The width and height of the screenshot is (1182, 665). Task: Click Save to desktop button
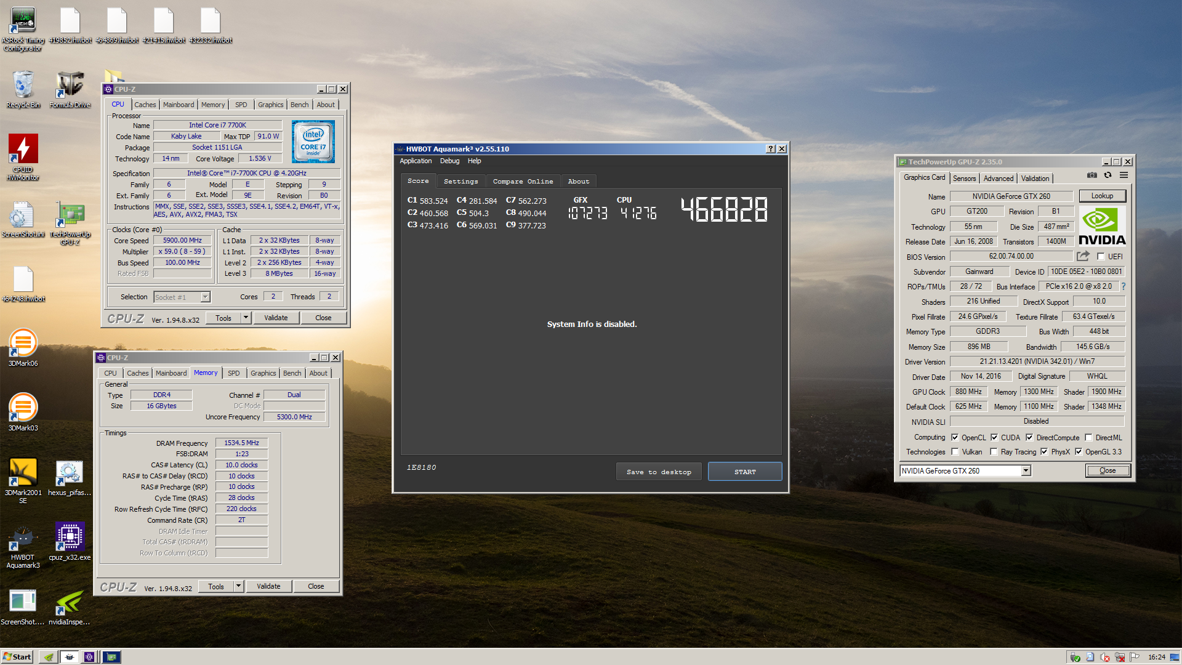[659, 472]
